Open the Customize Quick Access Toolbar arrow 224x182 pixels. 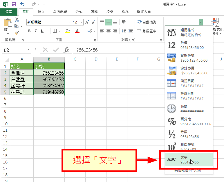coord(44,5)
